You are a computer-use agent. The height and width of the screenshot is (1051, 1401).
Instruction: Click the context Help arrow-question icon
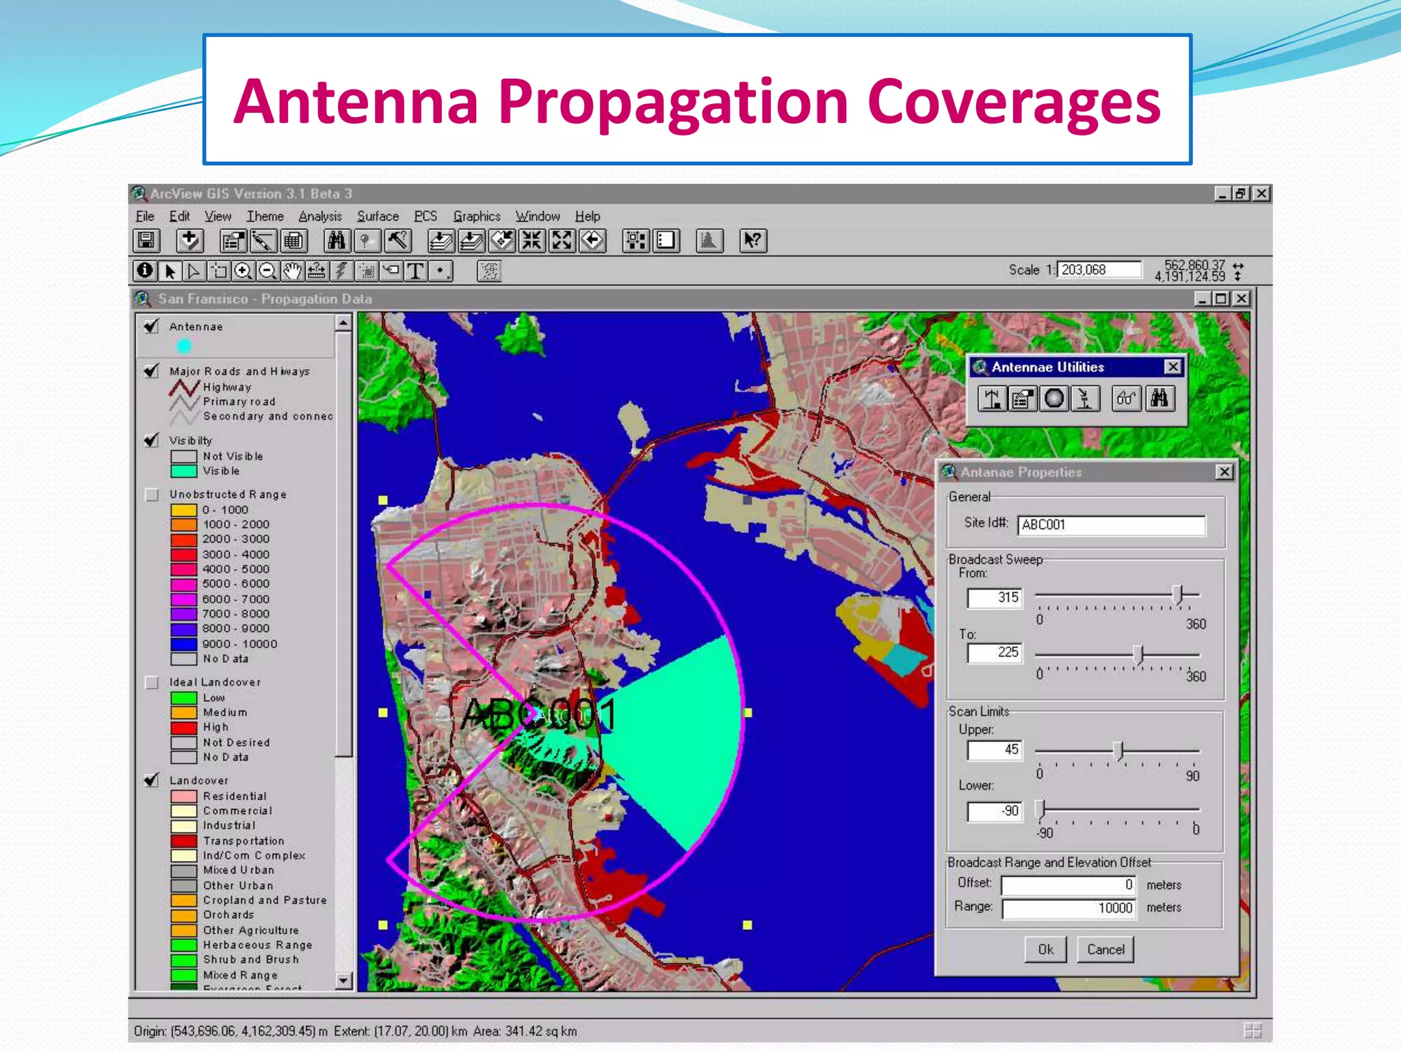point(753,240)
